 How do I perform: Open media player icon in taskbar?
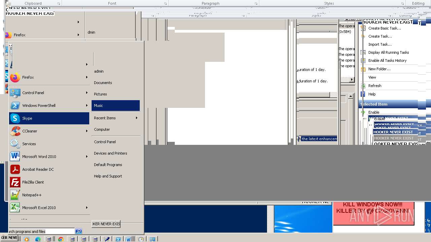click(26, 239)
